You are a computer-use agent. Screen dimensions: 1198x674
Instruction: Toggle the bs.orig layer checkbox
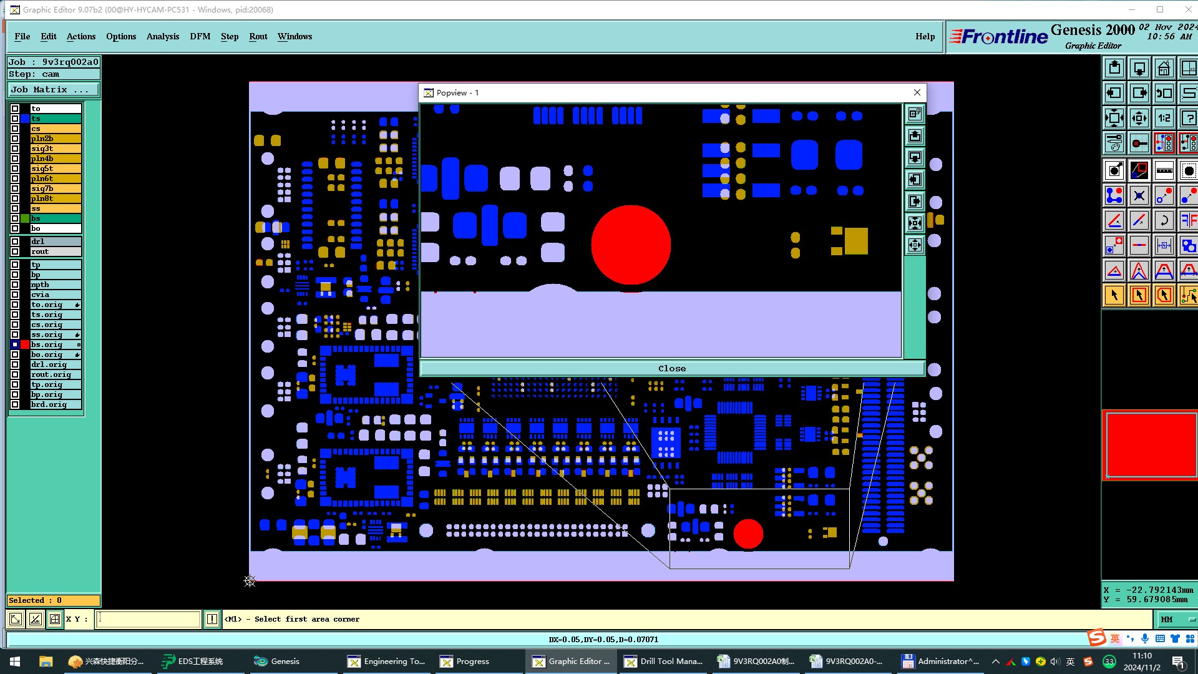pos(15,344)
